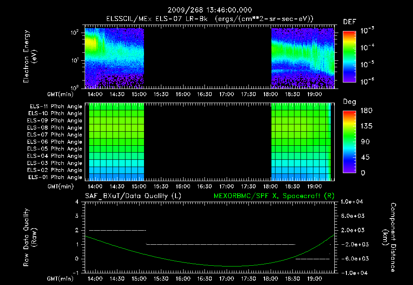
Task: Select the ELS-08 Pitch Angle label
Action: (x=54, y=128)
